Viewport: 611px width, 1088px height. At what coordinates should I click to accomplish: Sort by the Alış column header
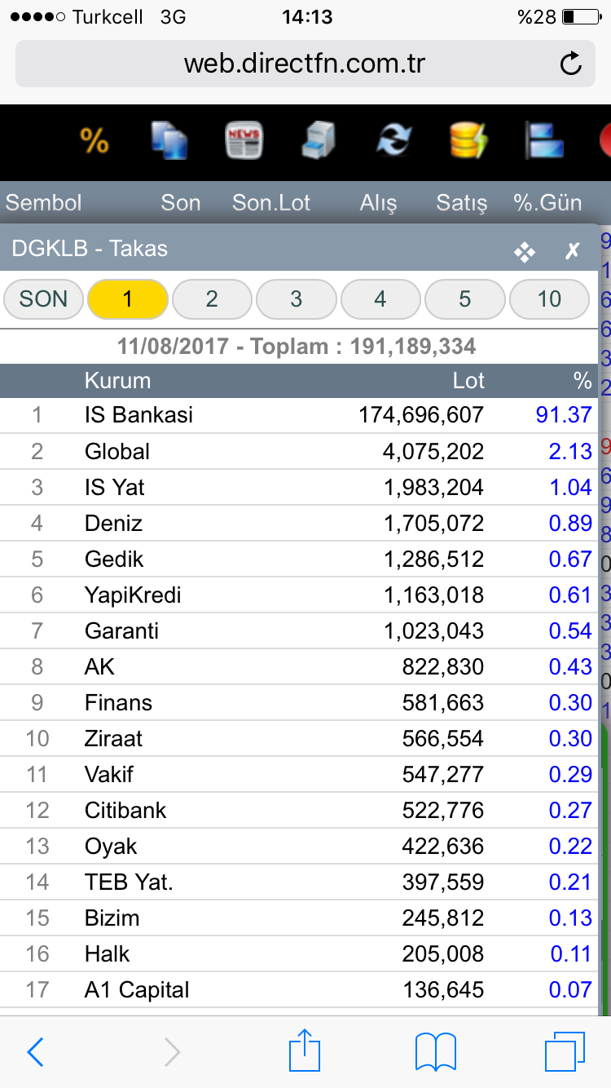379,203
